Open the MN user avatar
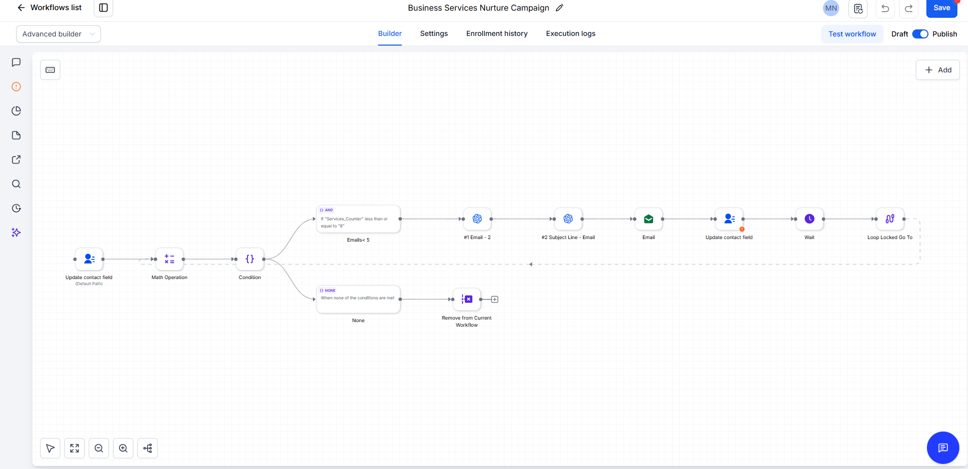Viewport: 968px width, 469px height. click(x=831, y=8)
